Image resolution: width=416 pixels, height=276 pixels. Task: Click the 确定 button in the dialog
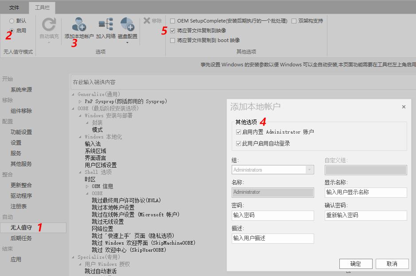pyautogui.click(x=355, y=264)
